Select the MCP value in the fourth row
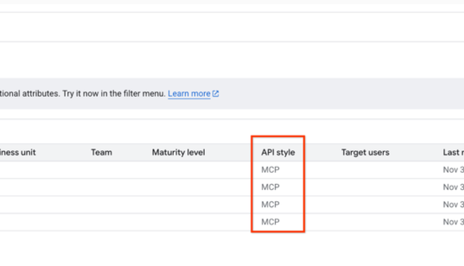The height and width of the screenshot is (266, 464). 270,222
